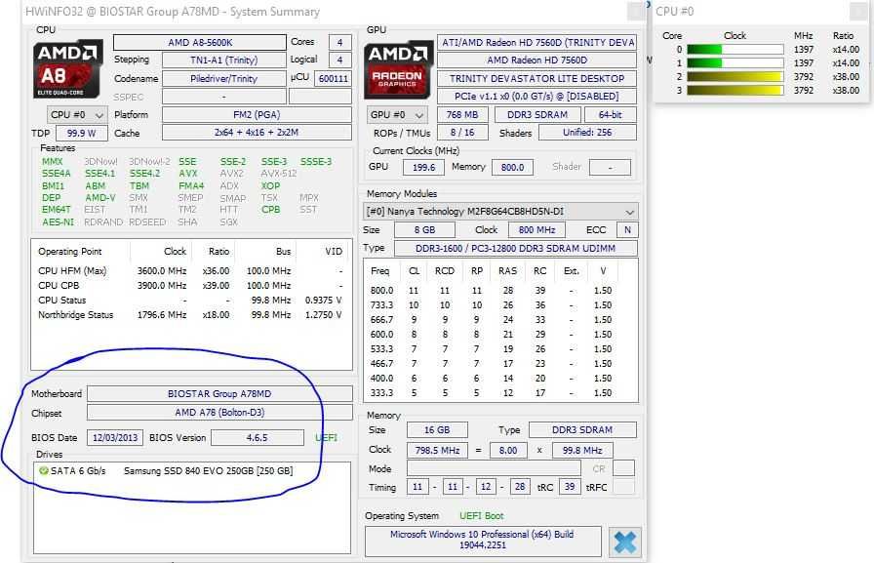The width and height of the screenshot is (874, 563).
Task: Click the GPU clock 199.6 field
Action: 424,167
